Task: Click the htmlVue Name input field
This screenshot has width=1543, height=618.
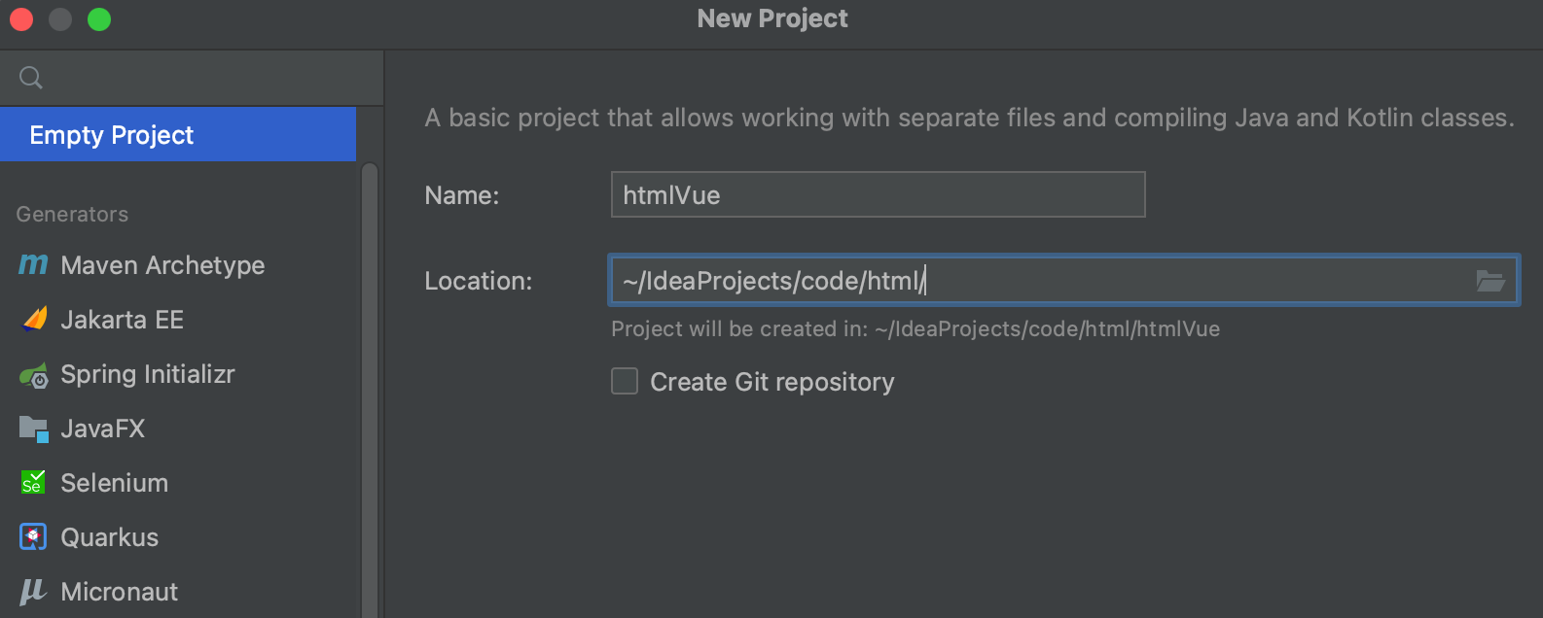Action: (x=876, y=194)
